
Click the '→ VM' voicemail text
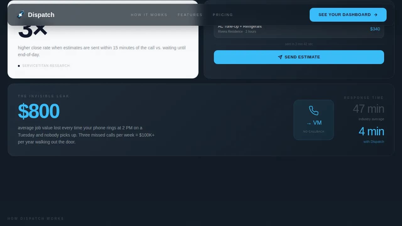(314, 123)
